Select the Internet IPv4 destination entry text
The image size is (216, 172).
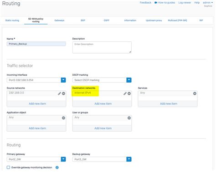click(x=82, y=93)
